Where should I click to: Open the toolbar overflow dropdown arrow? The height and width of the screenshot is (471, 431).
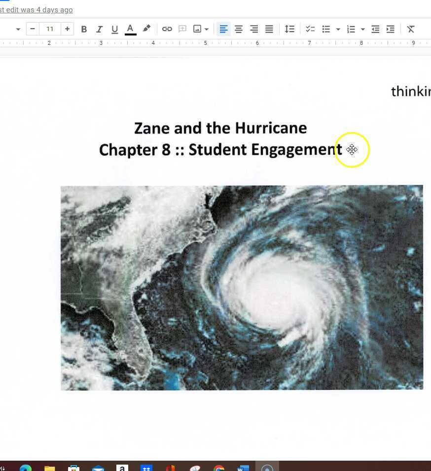click(18, 29)
